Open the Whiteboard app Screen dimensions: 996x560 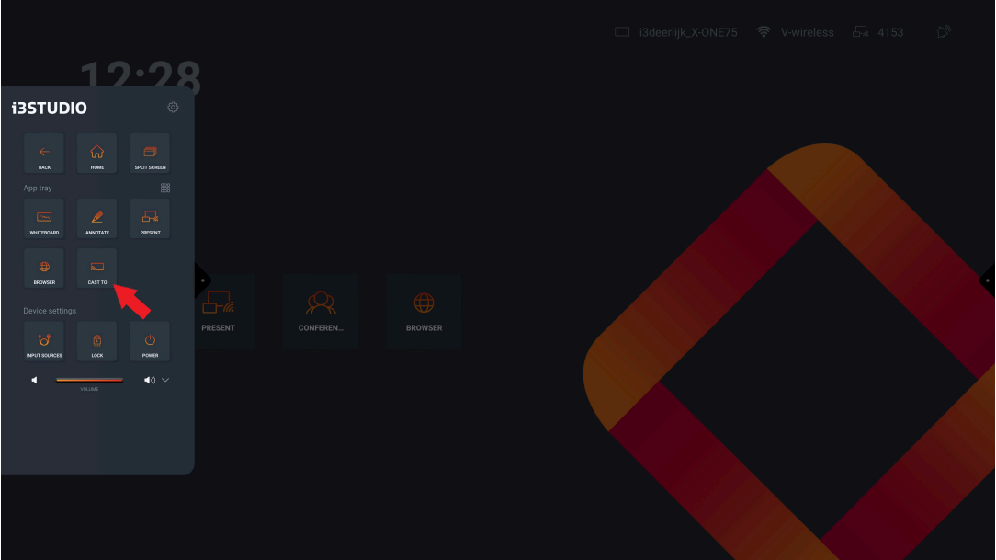(44, 219)
